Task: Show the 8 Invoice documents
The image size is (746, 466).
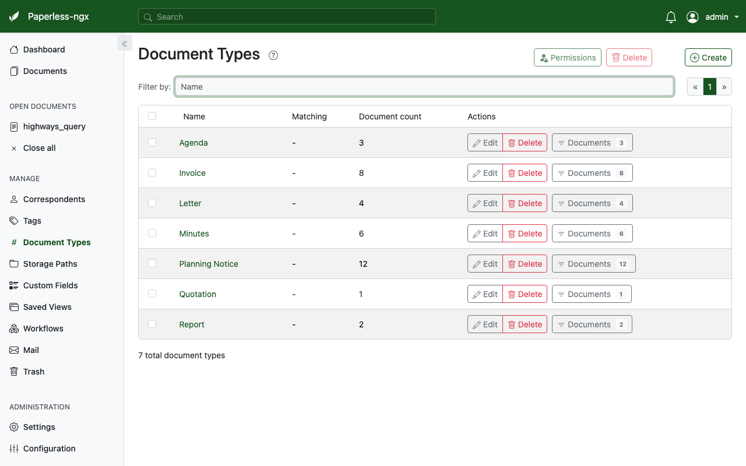Action: [592, 173]
